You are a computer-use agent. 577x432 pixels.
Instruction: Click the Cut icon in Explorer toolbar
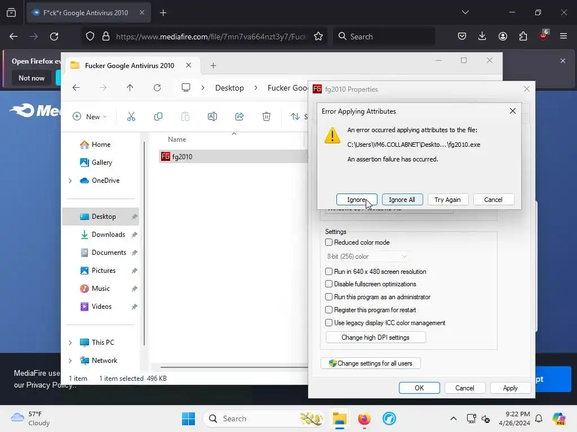pyautogui.click(x=131, y=116)
